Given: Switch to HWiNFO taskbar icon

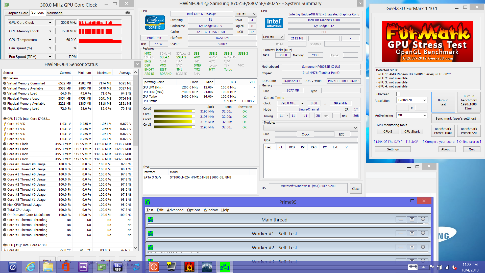Looking at the screenshot, I should coord(118,267).
